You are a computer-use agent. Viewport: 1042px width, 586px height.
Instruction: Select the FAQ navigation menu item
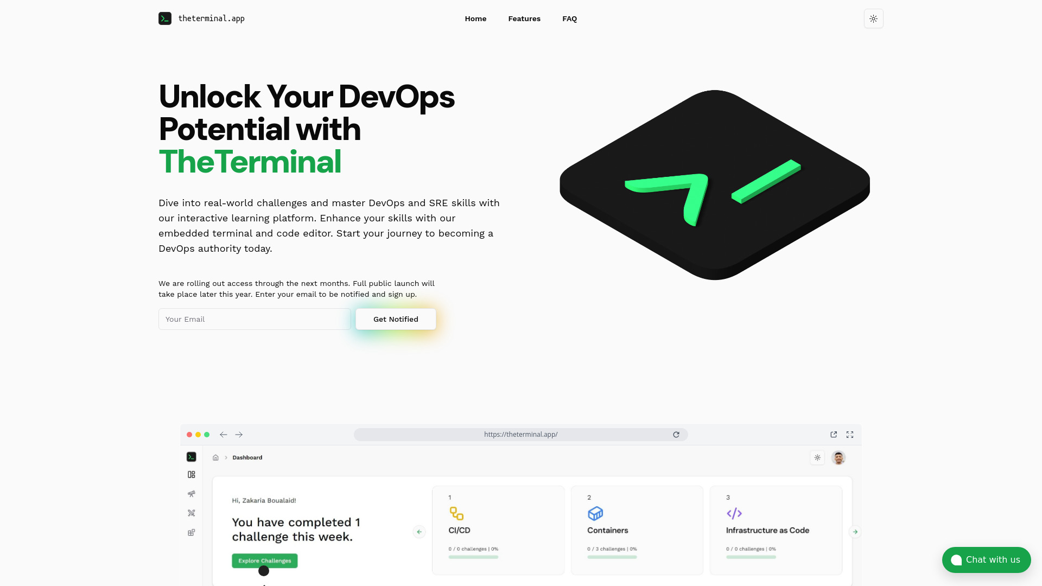569,18
